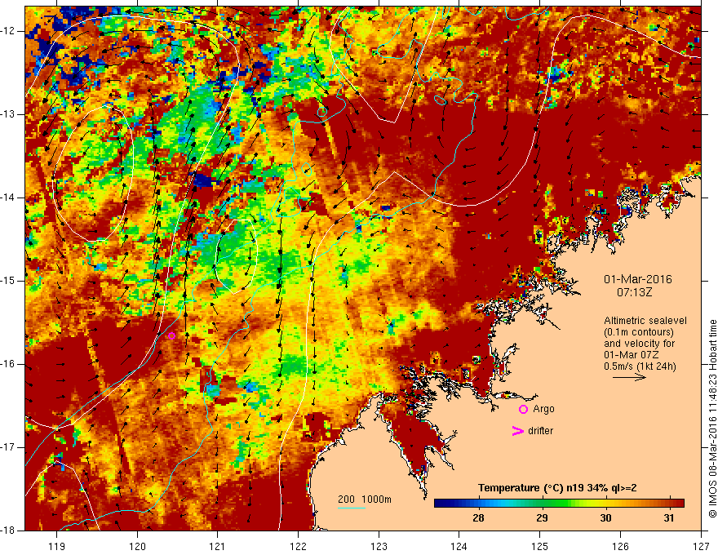Click longitude axis label 119
Image resolution: width=718 pixels, height=555 pixels.
coord(57,546)
